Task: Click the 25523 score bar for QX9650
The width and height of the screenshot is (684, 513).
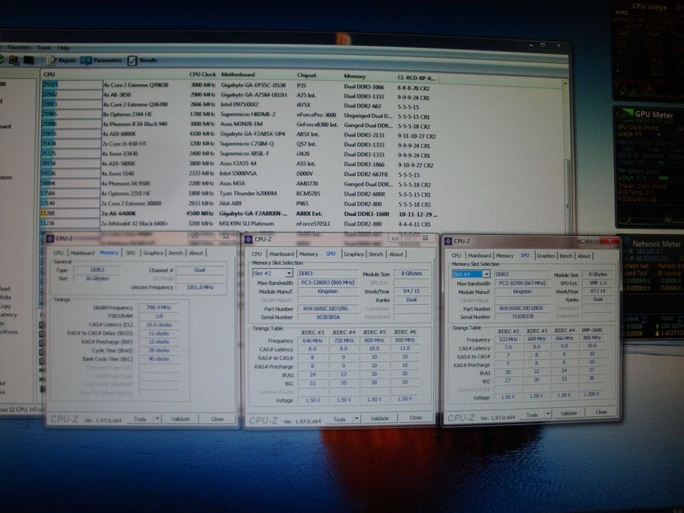Action: coord(72,85)
